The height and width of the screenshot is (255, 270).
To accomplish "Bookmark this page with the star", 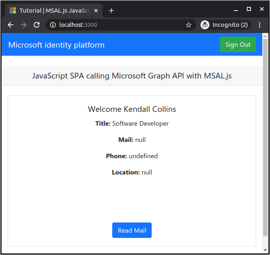I will click(189, 25).
